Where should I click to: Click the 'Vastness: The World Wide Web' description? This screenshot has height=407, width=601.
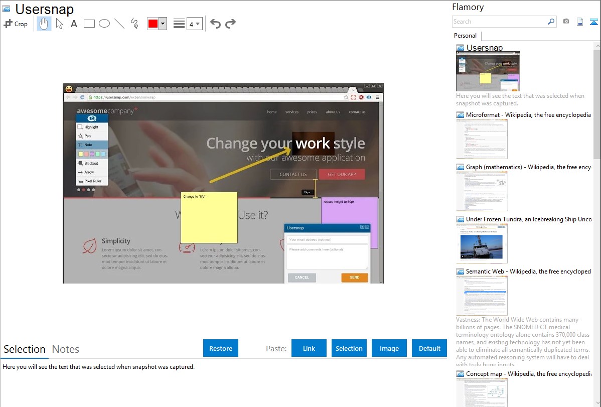[x=523, y=342]
